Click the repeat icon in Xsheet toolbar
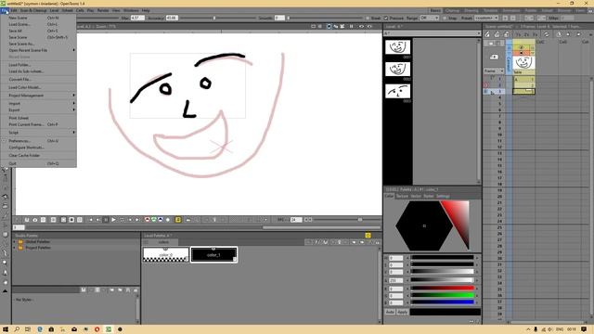Image resolution: width=594 pixels, height=334 pixels. click(x=547, y=34)
